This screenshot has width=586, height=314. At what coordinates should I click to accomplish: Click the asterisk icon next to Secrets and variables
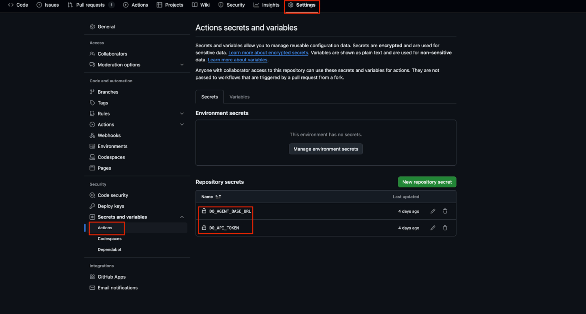(92, 217)
